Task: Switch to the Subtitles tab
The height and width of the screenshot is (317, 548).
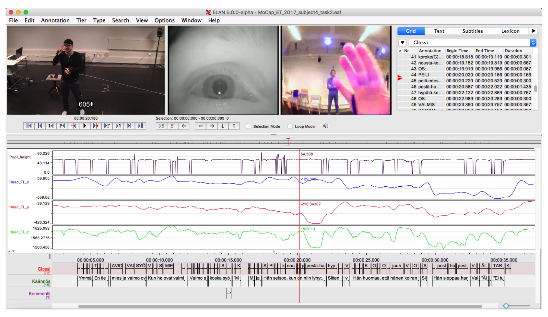Action: (472, 31)
